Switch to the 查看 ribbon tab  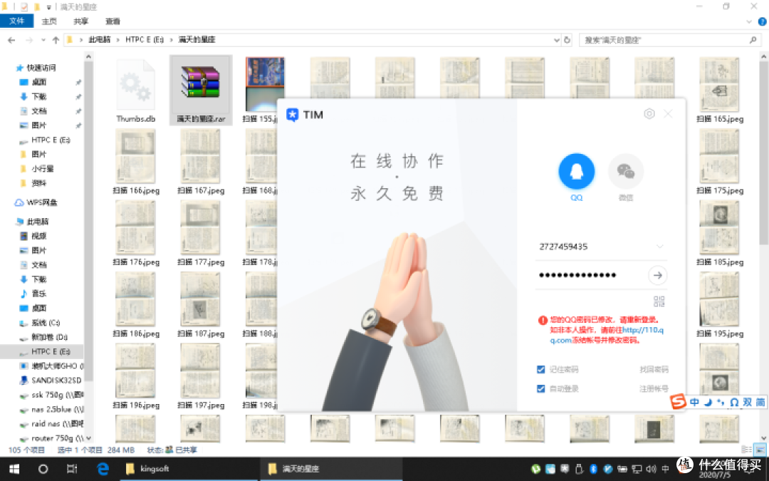(x=113, y=21)
